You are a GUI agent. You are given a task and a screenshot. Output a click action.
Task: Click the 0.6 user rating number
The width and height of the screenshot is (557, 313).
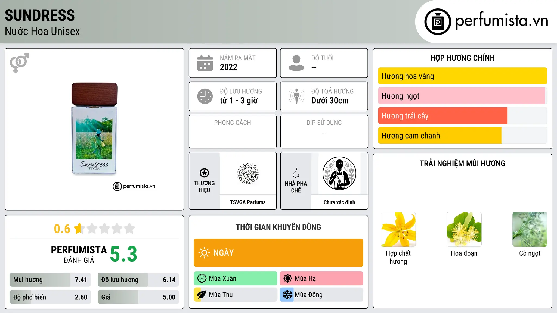coord(62,229)
